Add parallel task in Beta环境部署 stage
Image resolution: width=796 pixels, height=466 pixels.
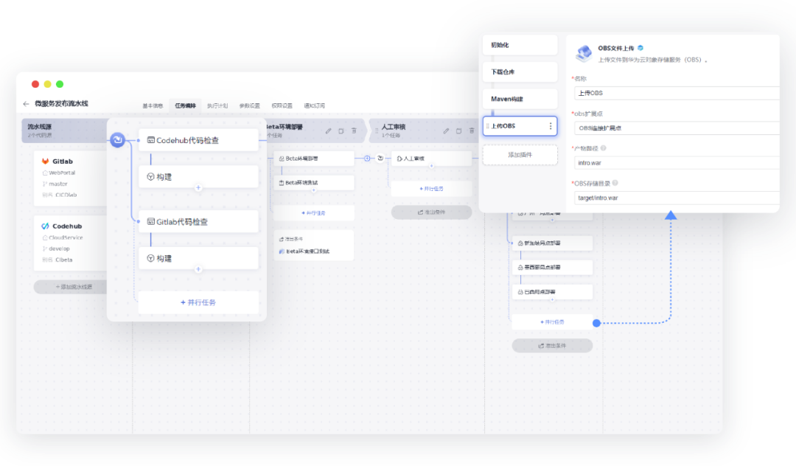pyautogui.click(x=314, y=213)
